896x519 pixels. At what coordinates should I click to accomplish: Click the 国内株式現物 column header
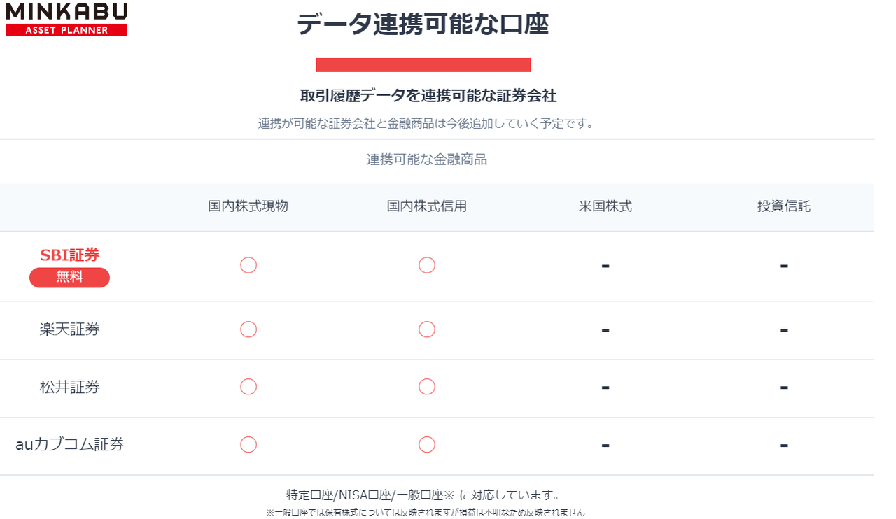click(248, 206)
